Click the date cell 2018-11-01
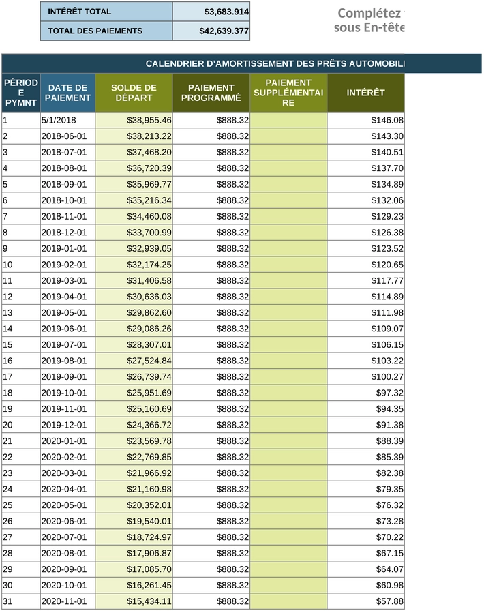This screenshot has width=484, height=611. click(x=67, y=216)
